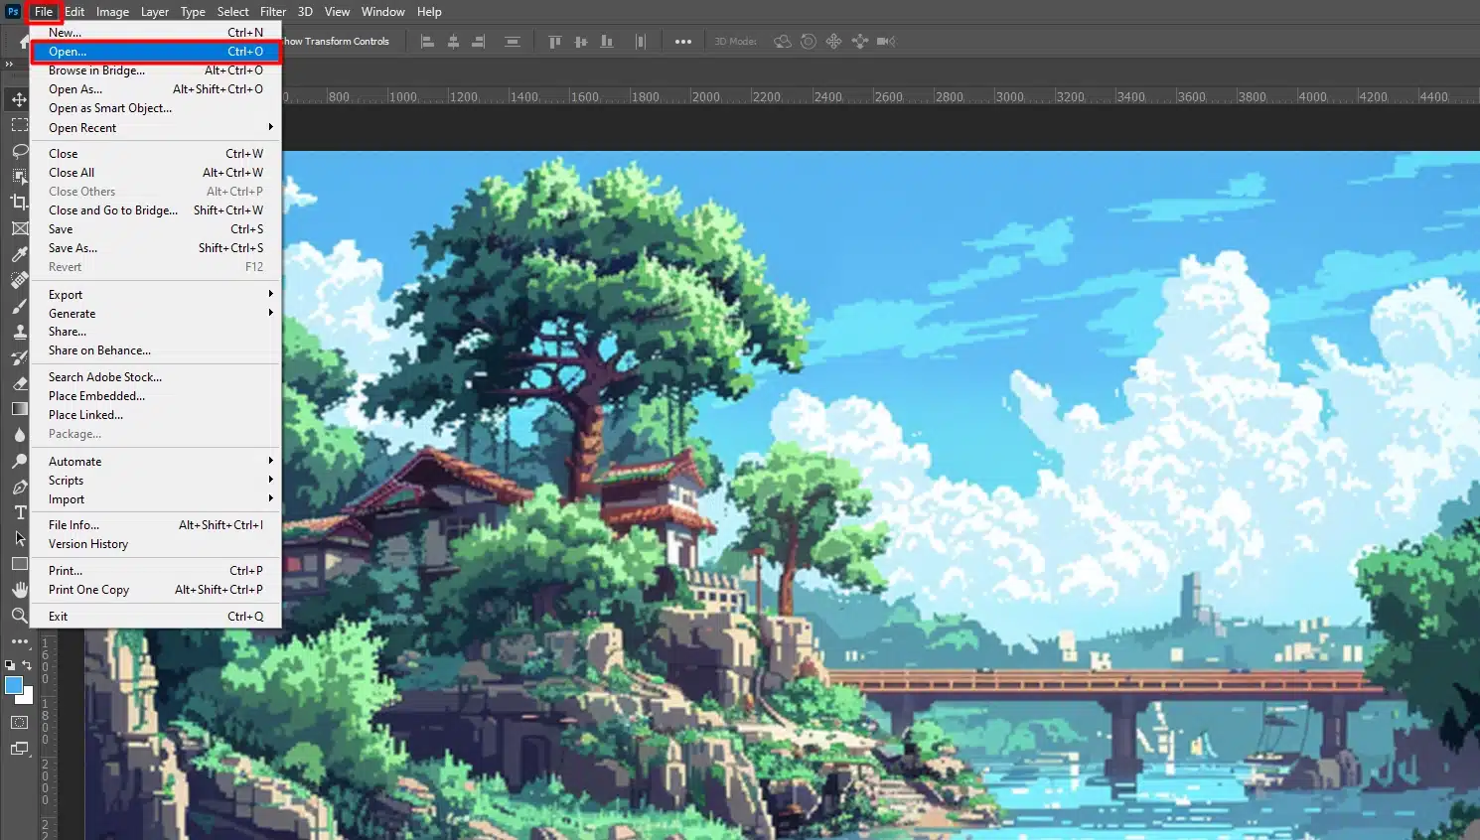Choose Search Adobe Stock...
Screen dimensions: 1480x840
coord(156,377)
